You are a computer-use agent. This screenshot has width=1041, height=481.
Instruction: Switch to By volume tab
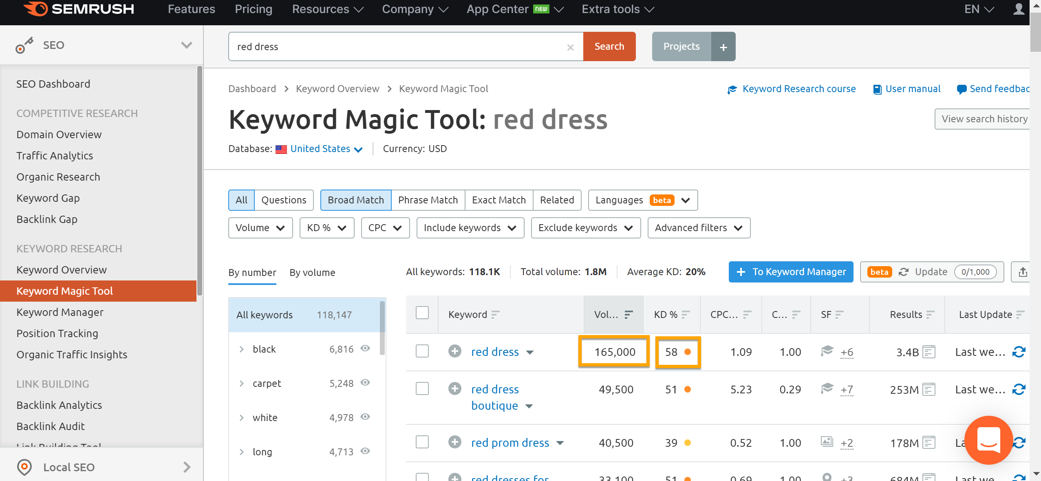tap(312, 272)
